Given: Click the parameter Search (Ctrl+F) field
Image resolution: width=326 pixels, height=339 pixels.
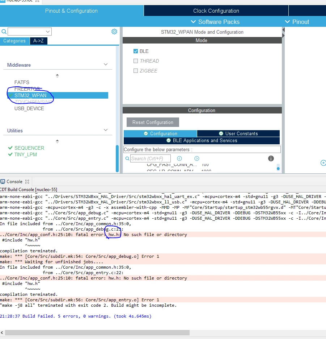Looking at the screenshot, I should pos(151,158).
